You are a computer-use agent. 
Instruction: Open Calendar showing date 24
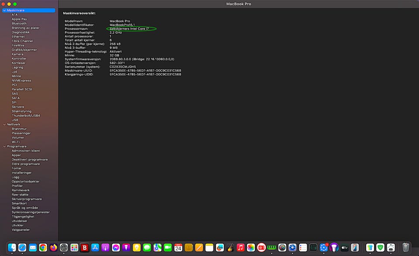178,247
